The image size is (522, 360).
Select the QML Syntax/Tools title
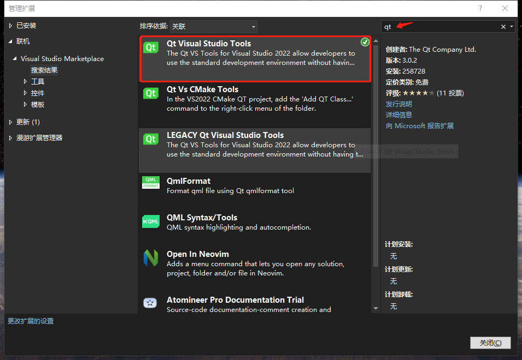click(202, 218)
